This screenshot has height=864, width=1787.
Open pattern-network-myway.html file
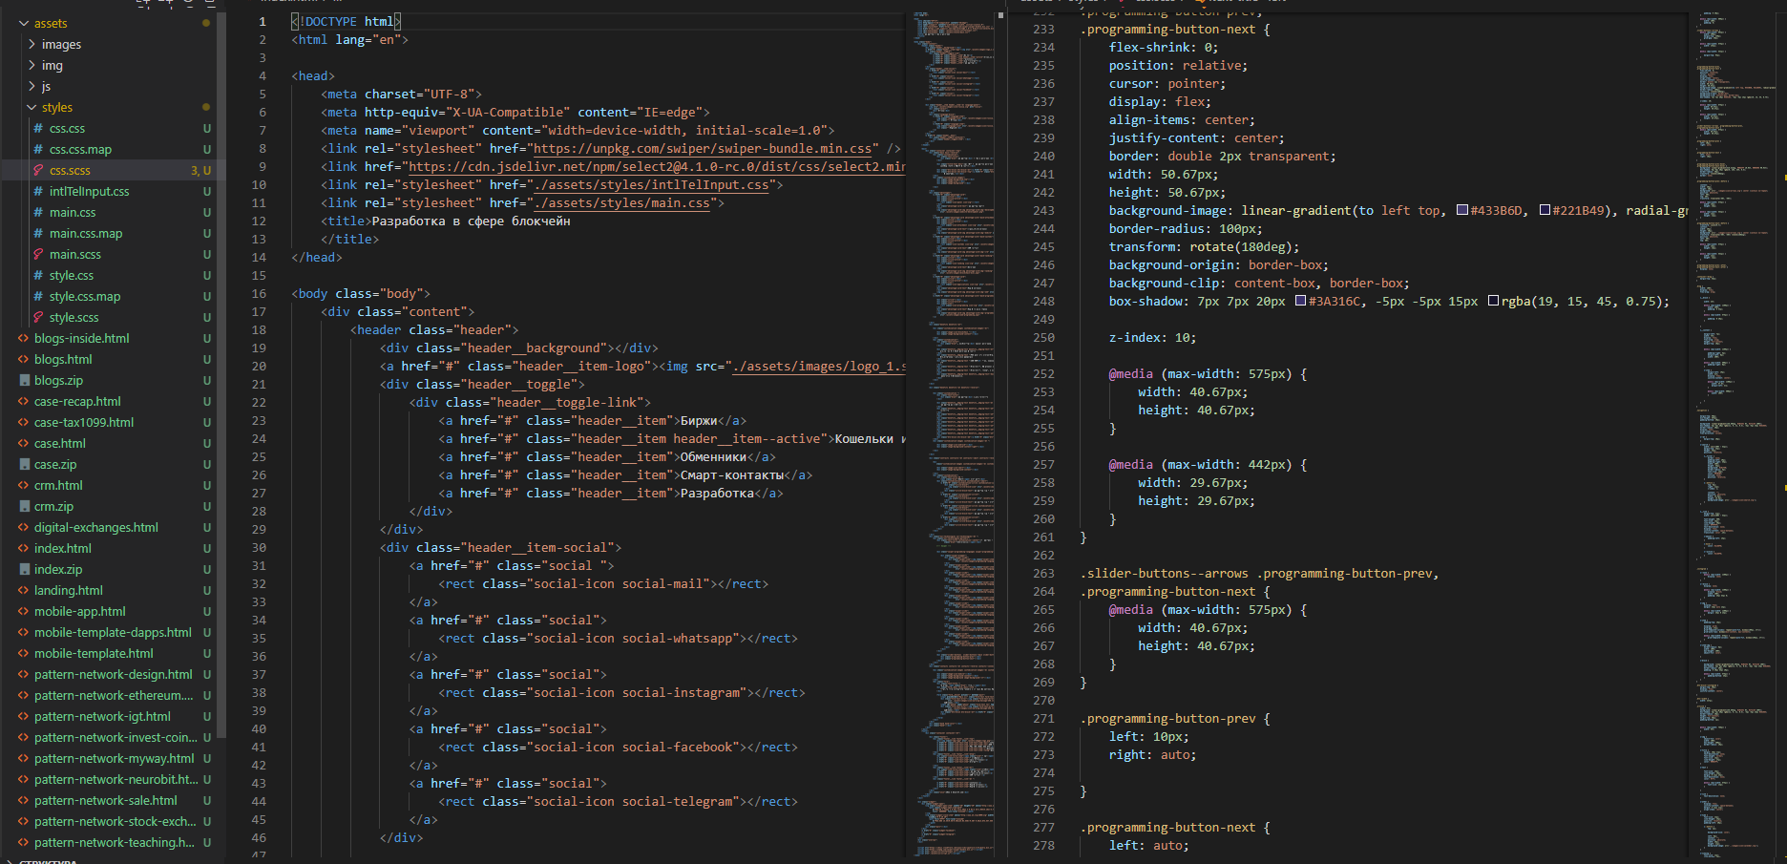[x=114, y=758]
